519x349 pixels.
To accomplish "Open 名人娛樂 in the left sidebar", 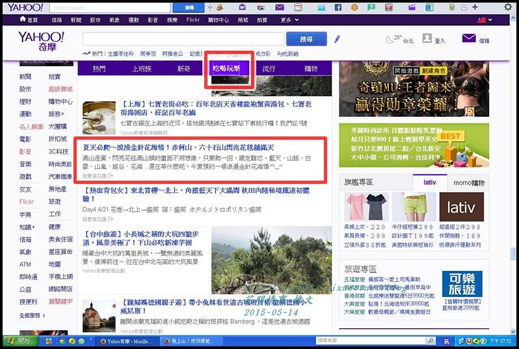I will [x=31, y=126].
